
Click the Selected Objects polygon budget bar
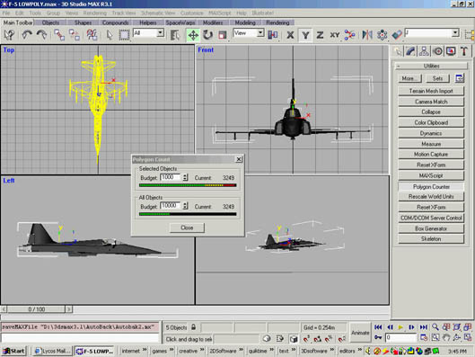click(x=188, y=185)
